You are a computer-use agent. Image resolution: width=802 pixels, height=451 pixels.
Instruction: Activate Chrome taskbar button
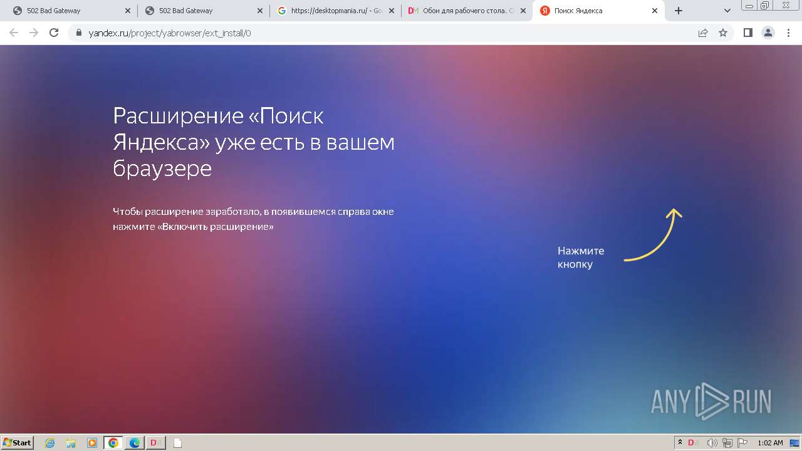click(x=113, y=443)
